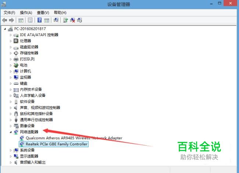Click the Back arrow toolbar icon
The height and width of the screenshot is (173, 239).
4,20
